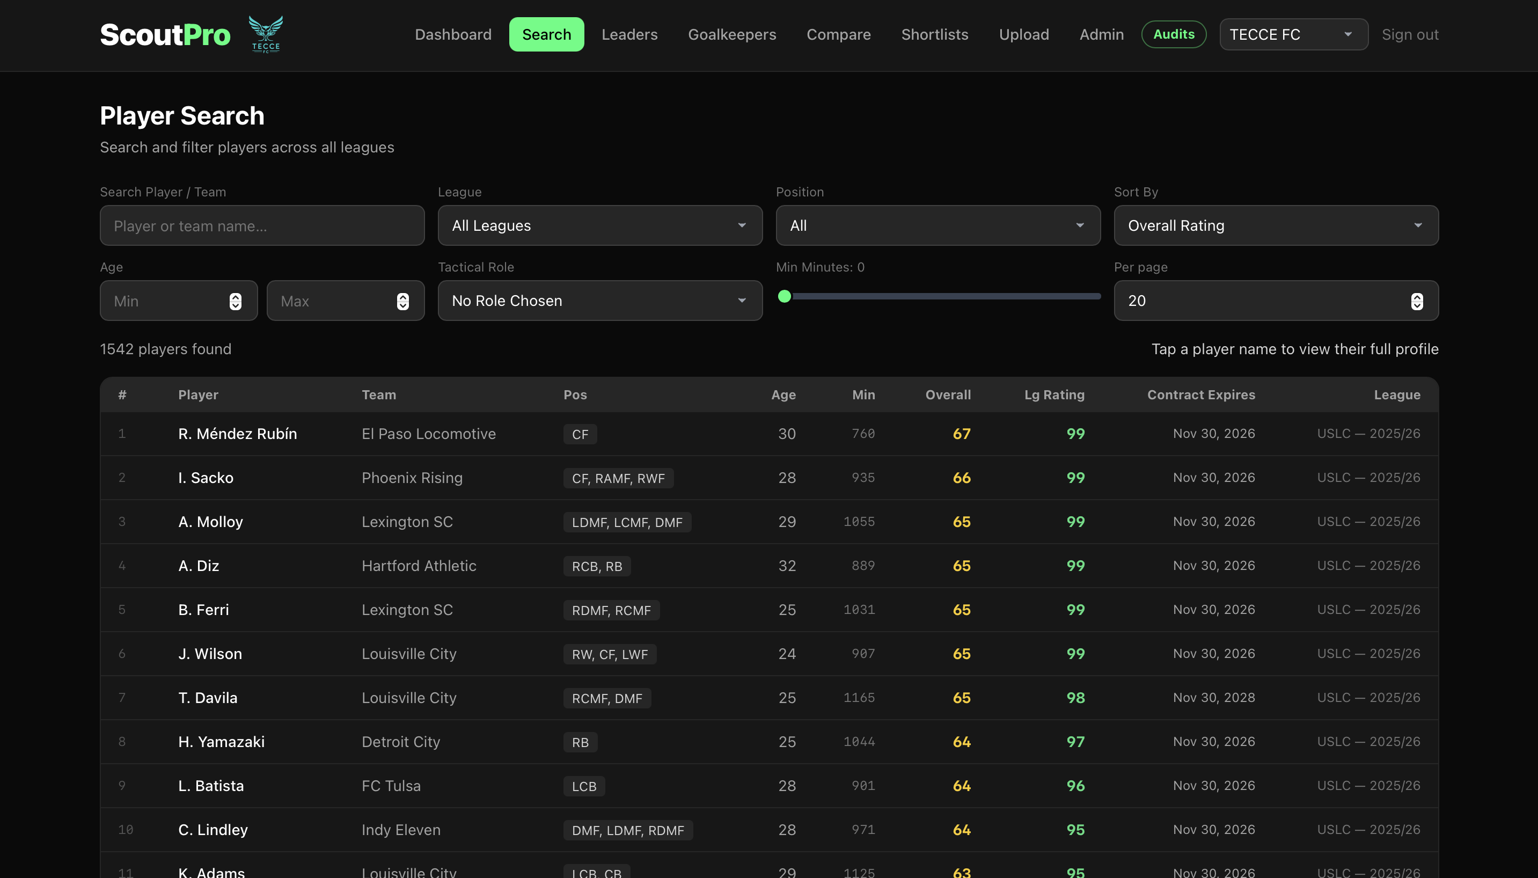Click the Per page stepper arrows
This screenshot has height=878, width=1538.
pos(1417,301)
